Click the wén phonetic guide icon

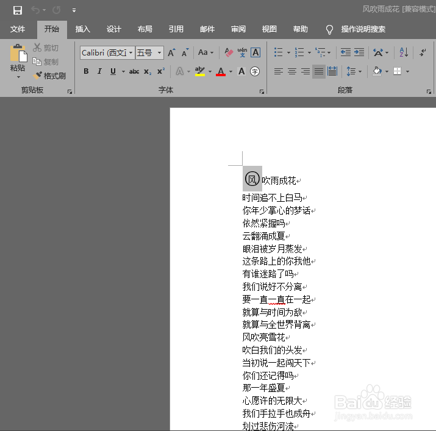[x=242, y=52]
